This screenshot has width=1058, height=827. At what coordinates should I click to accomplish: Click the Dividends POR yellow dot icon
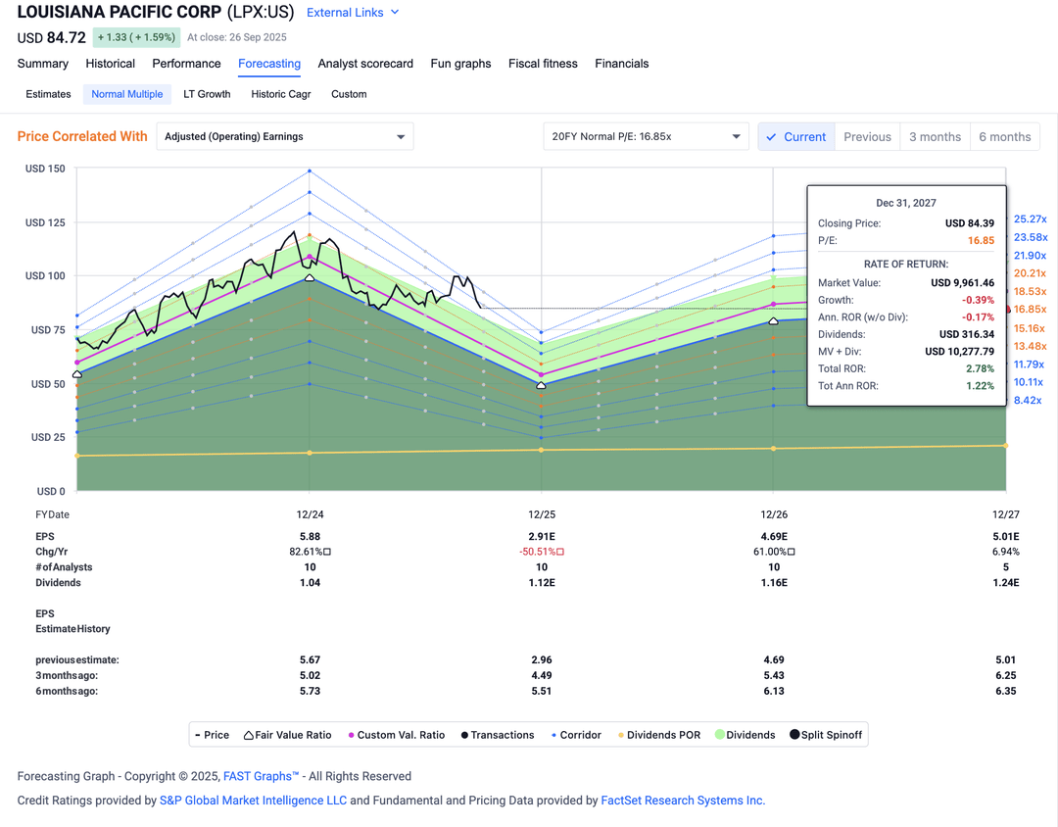(621, 734)
